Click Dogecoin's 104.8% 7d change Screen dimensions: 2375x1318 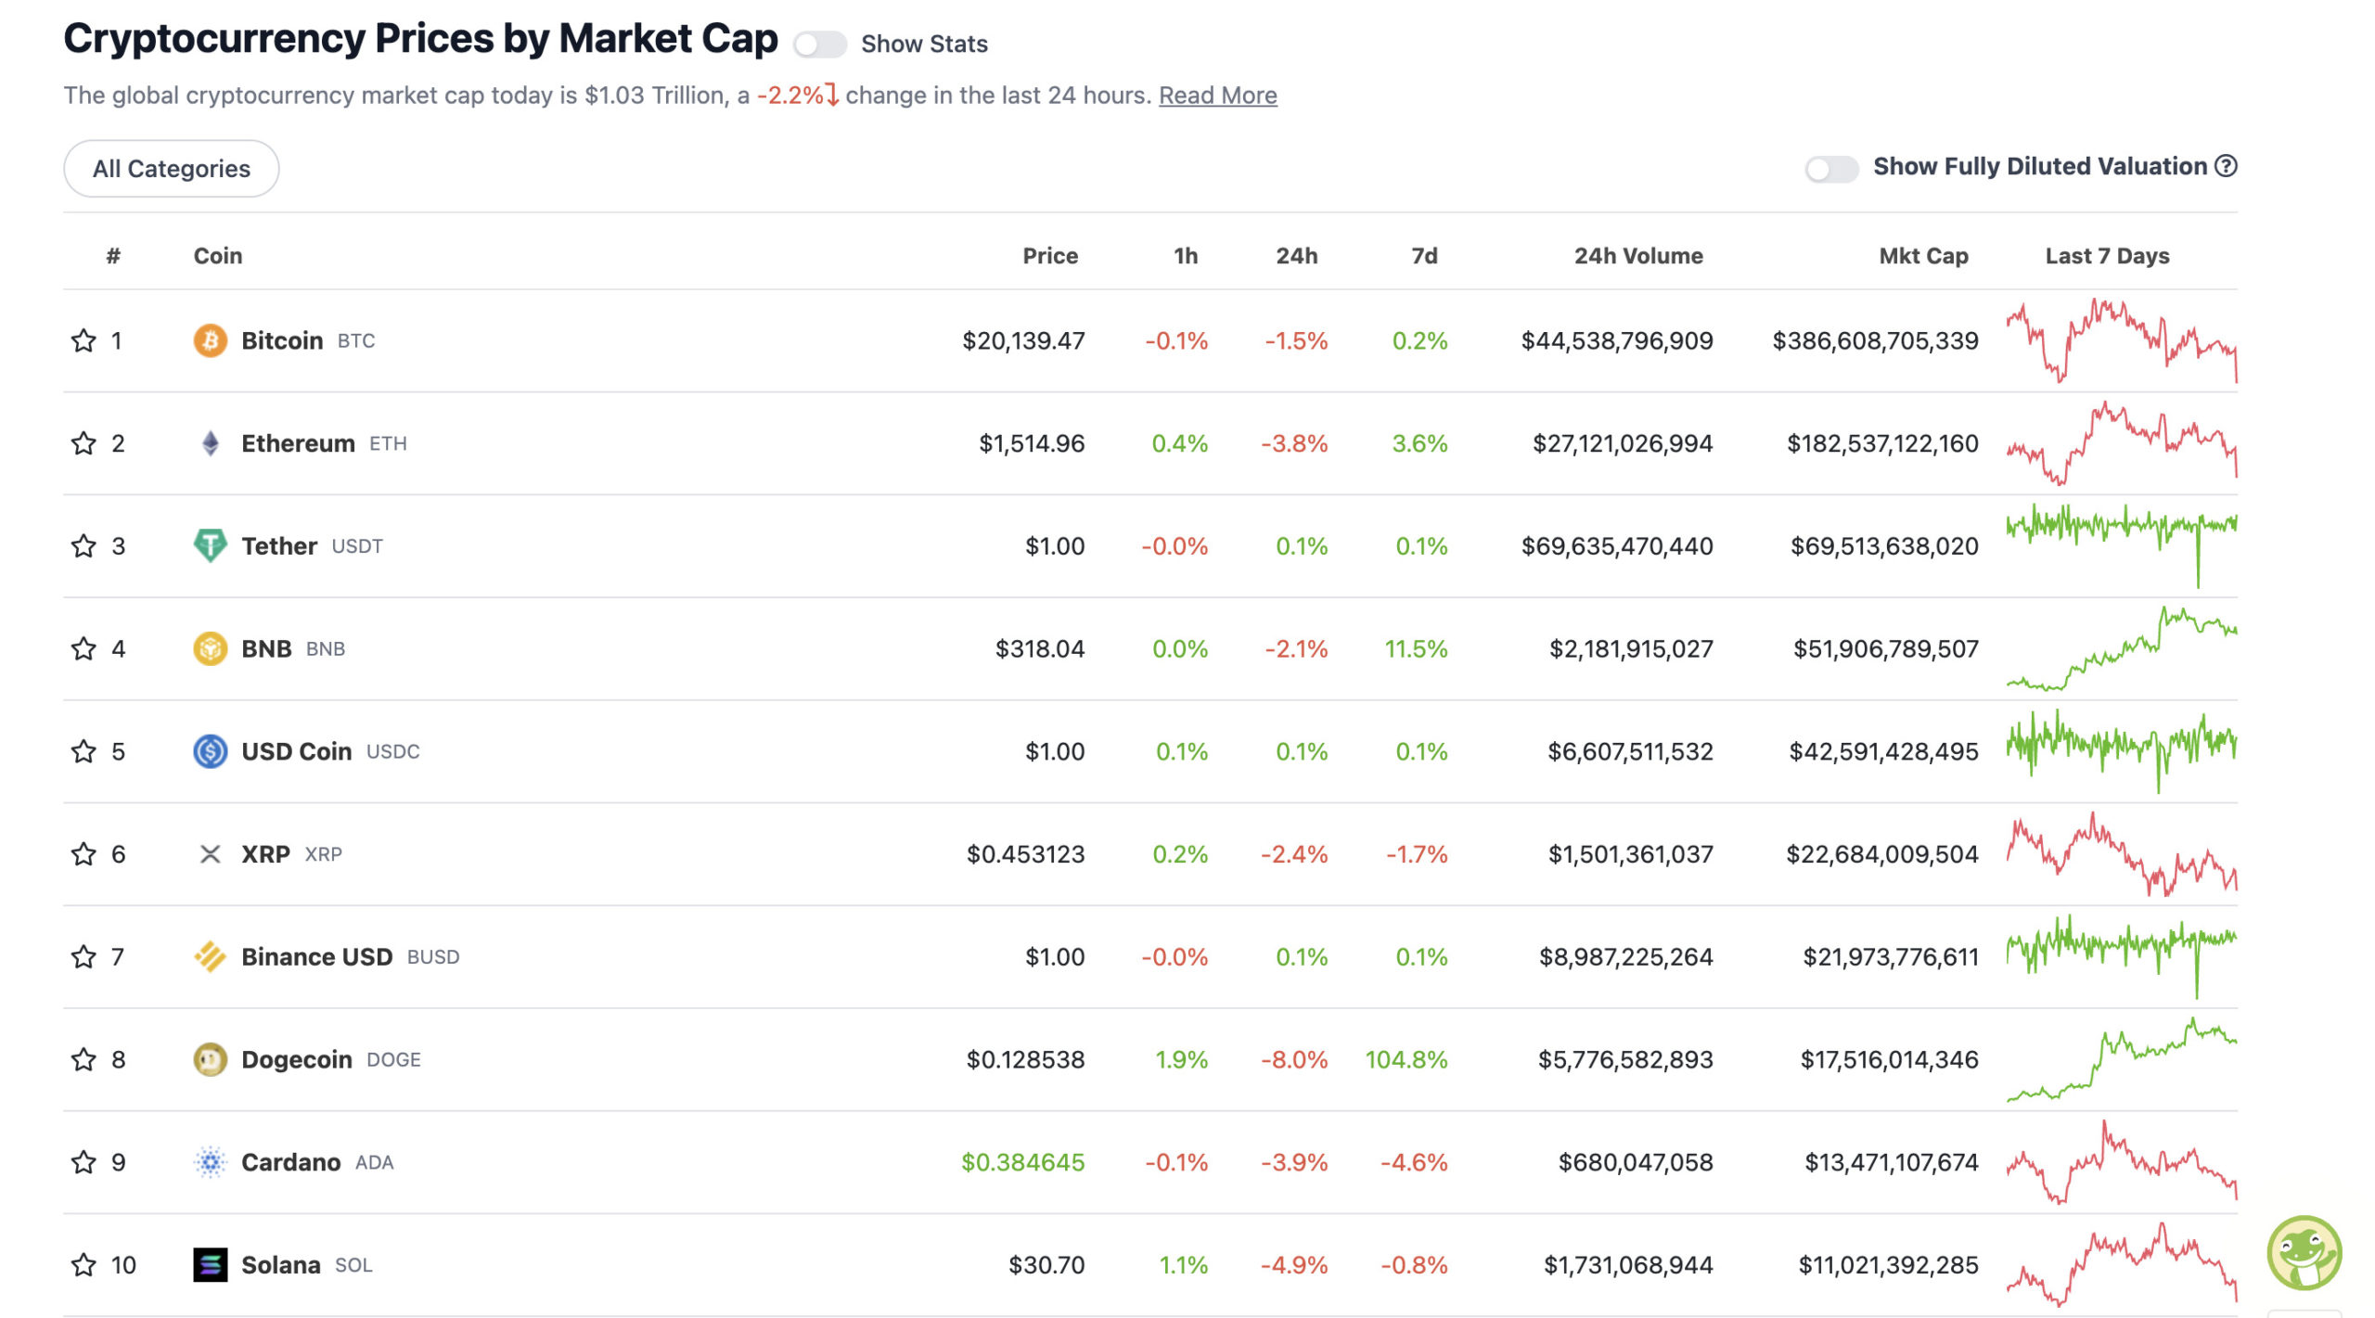tap(1406, 1059)
